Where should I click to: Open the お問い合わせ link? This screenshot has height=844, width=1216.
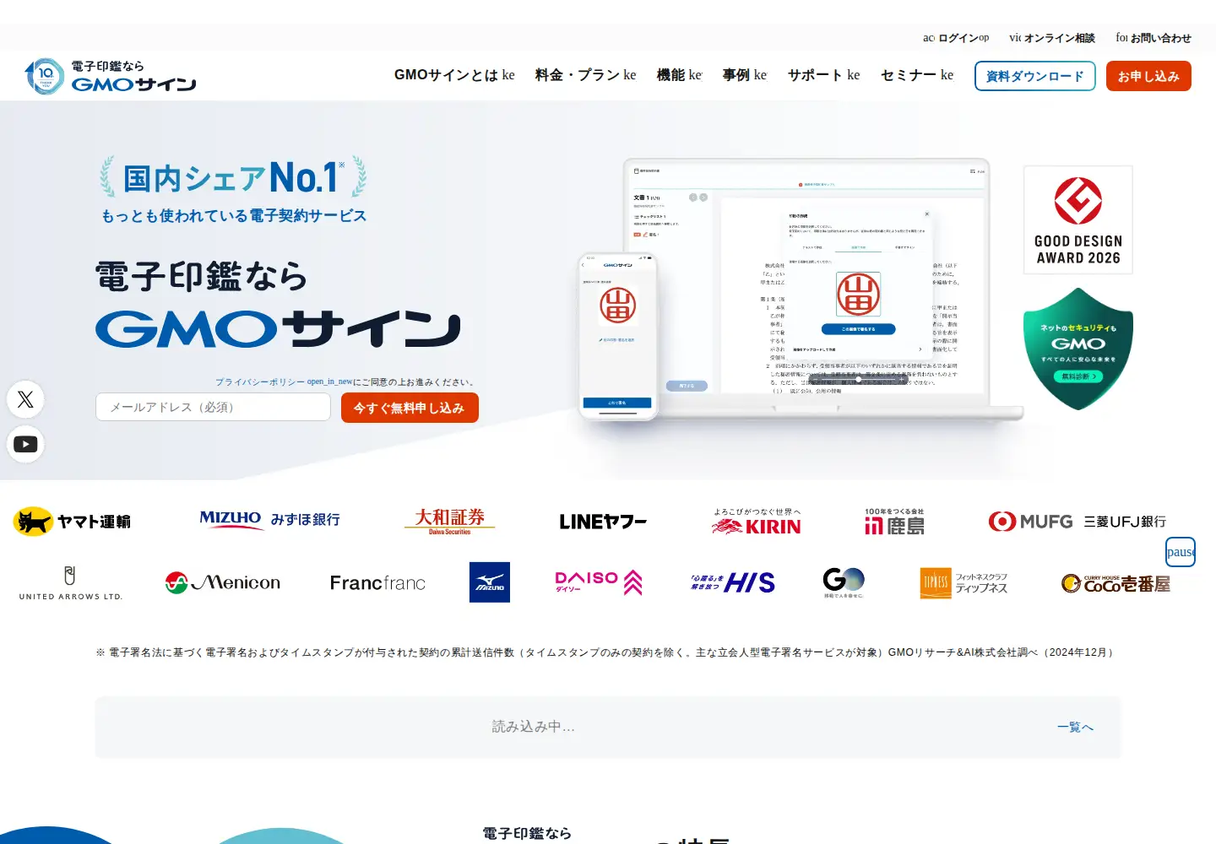tap(1154, 38)
